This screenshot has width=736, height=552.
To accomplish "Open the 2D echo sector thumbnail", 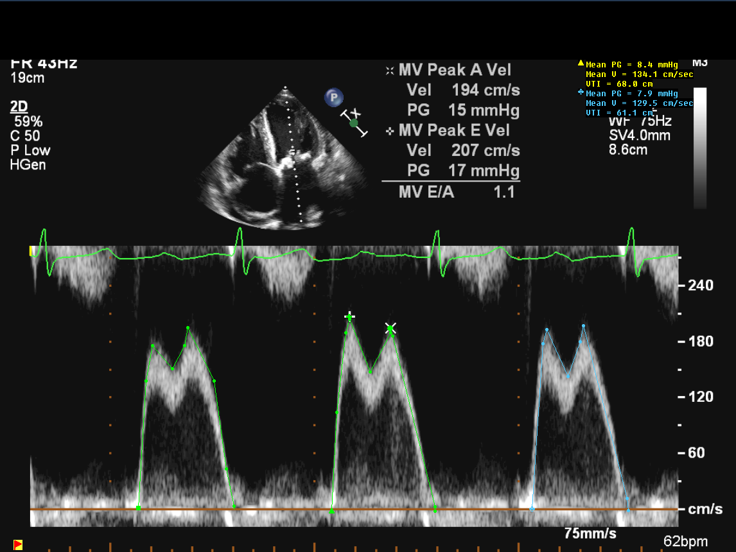I will coord(285,156).
